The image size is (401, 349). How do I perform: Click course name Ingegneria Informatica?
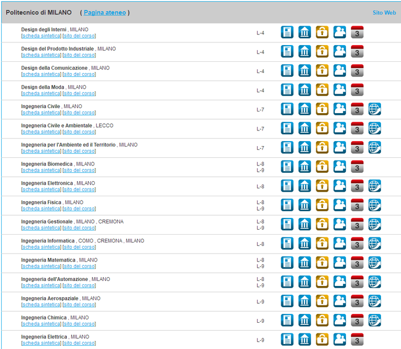[x=48, y=241]
